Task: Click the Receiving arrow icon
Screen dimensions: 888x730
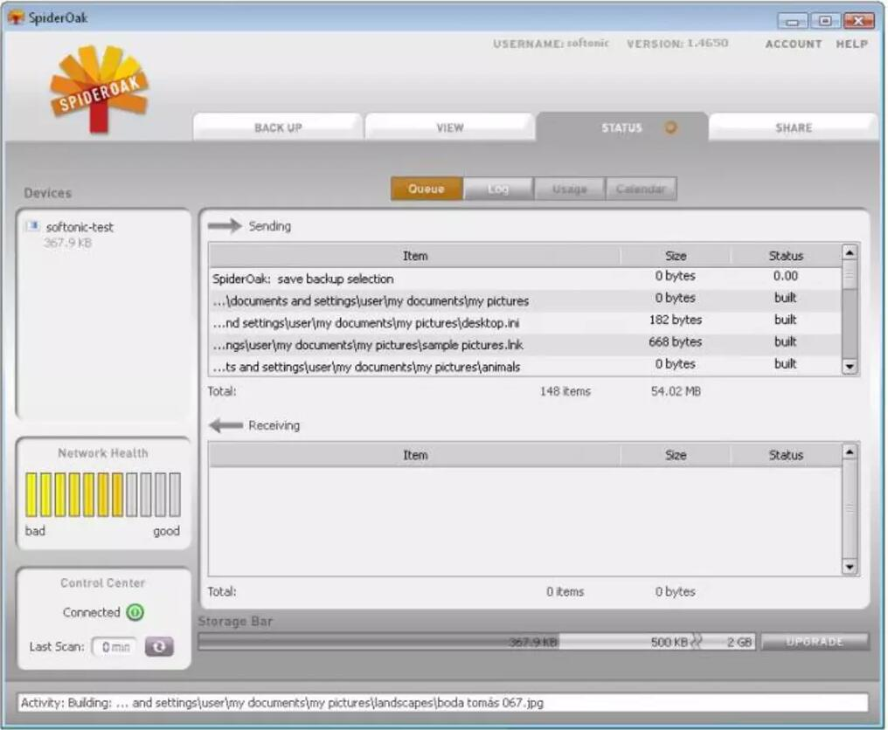Action: pyautogui.click(x=225, y=425)
